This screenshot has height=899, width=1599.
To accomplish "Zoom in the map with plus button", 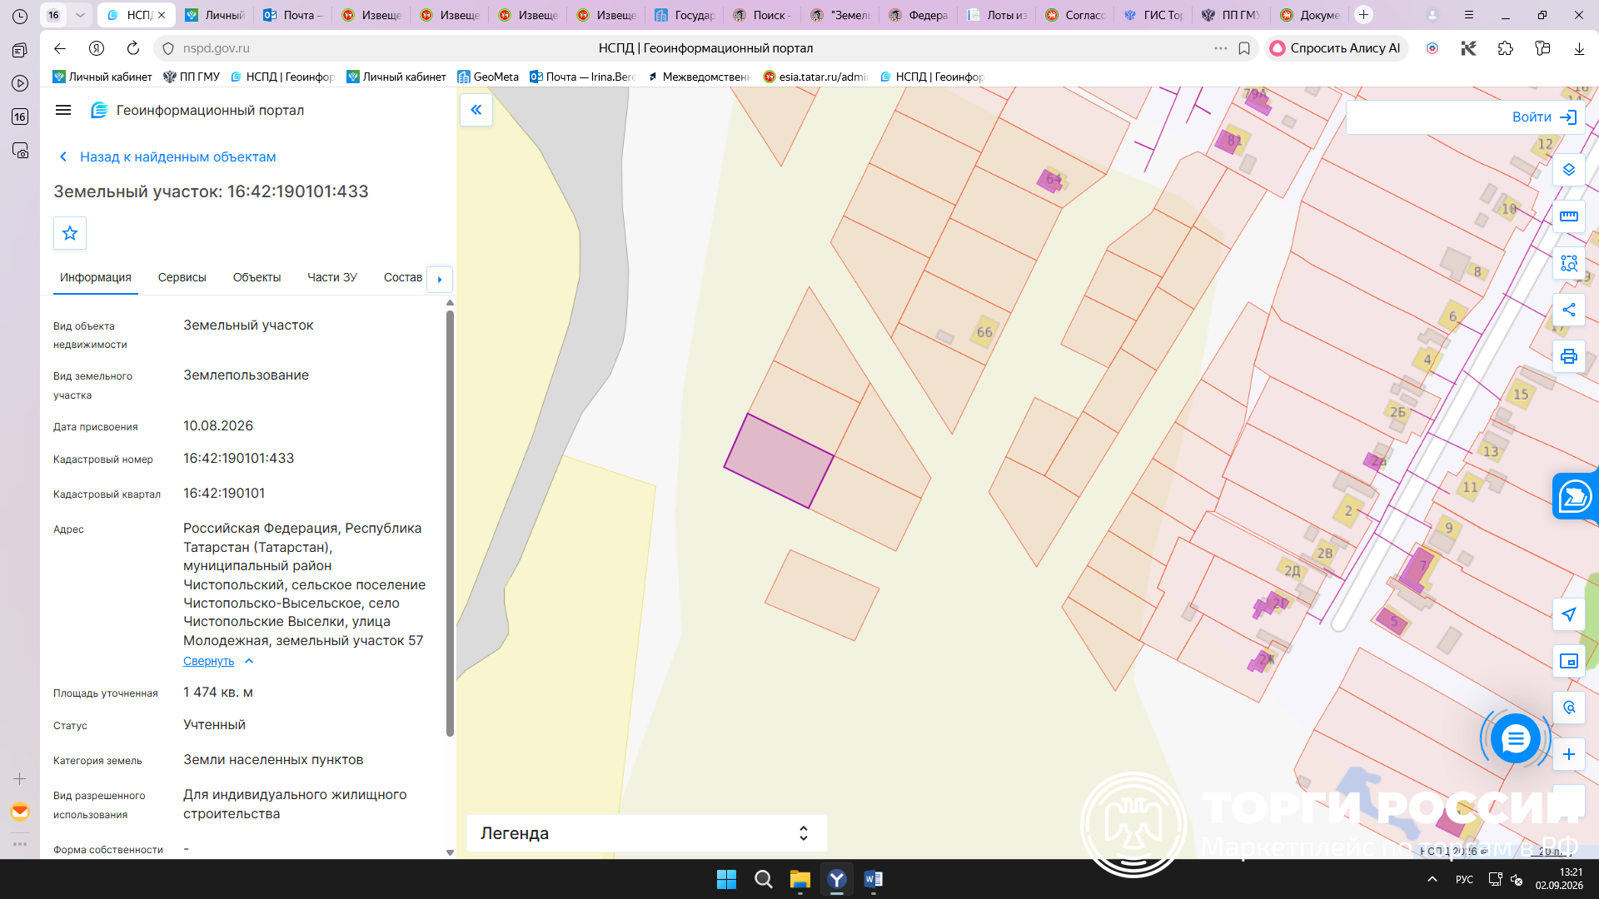I will (x=1569, y=754).
